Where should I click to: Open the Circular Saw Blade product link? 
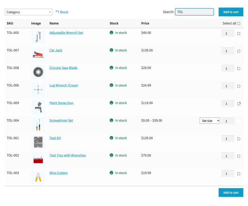(64, 68)
